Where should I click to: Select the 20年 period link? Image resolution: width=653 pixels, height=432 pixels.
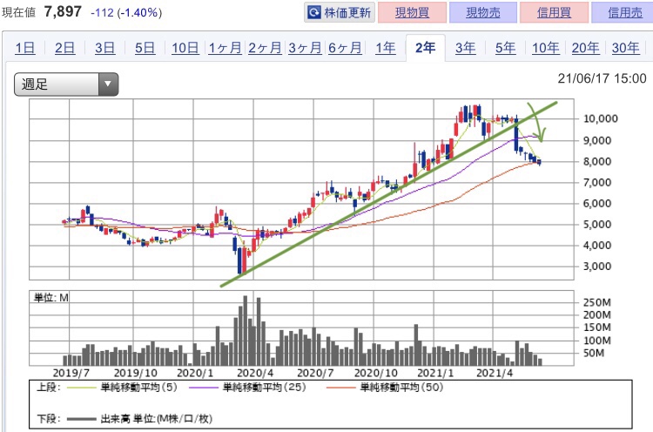click(586, 48)
